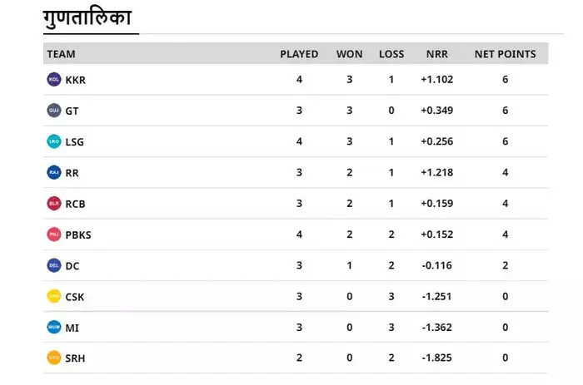Screen dimensions: 583x385
Task: Open the PBKS team name link
Action: [78, 234]
